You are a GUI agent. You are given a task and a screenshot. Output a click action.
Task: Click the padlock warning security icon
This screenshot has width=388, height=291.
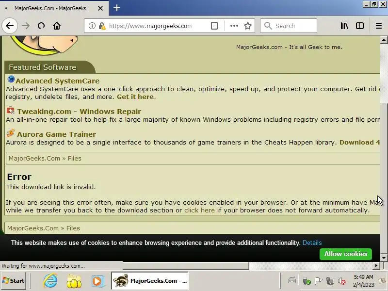click(x=102, y=26)
